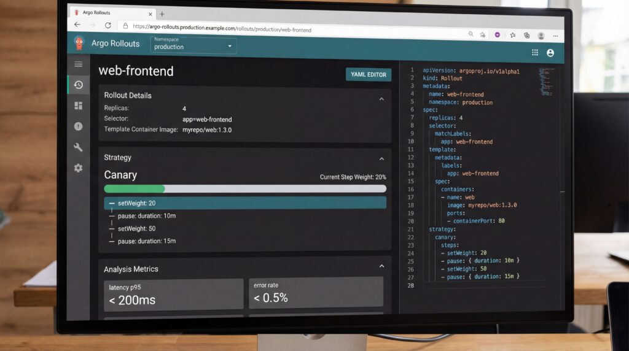
Task: Click the web-frontend page heading
Action: pyautogui.click(x=136, y=71)
